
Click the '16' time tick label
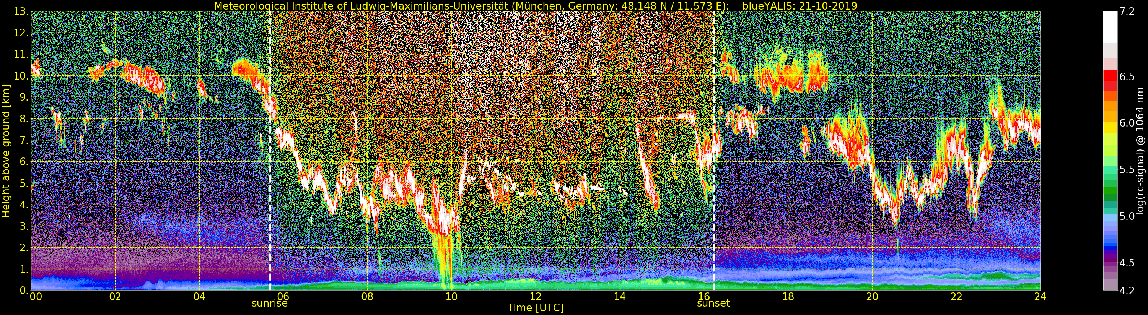tap(704, 297)
